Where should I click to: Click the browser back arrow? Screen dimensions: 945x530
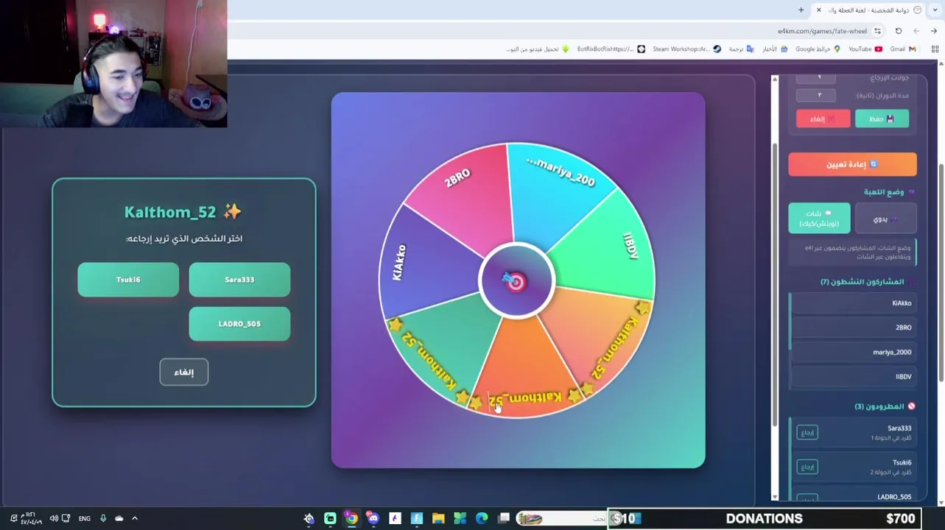[x=934, y=31]
